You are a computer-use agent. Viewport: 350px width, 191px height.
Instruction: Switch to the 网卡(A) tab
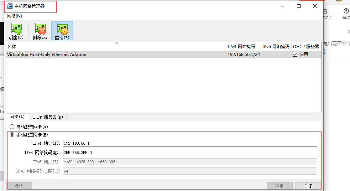tap(17, 117)
